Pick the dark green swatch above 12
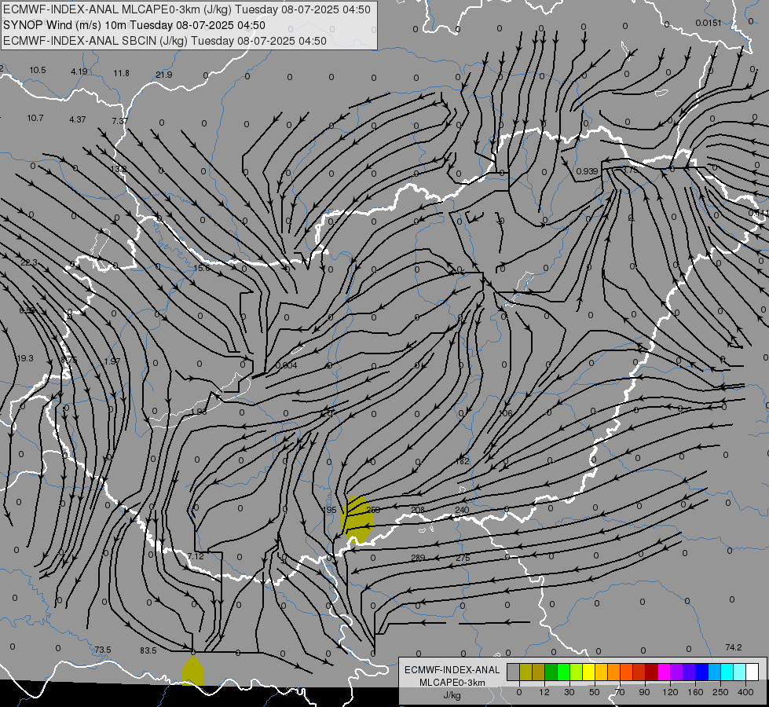 551,672
